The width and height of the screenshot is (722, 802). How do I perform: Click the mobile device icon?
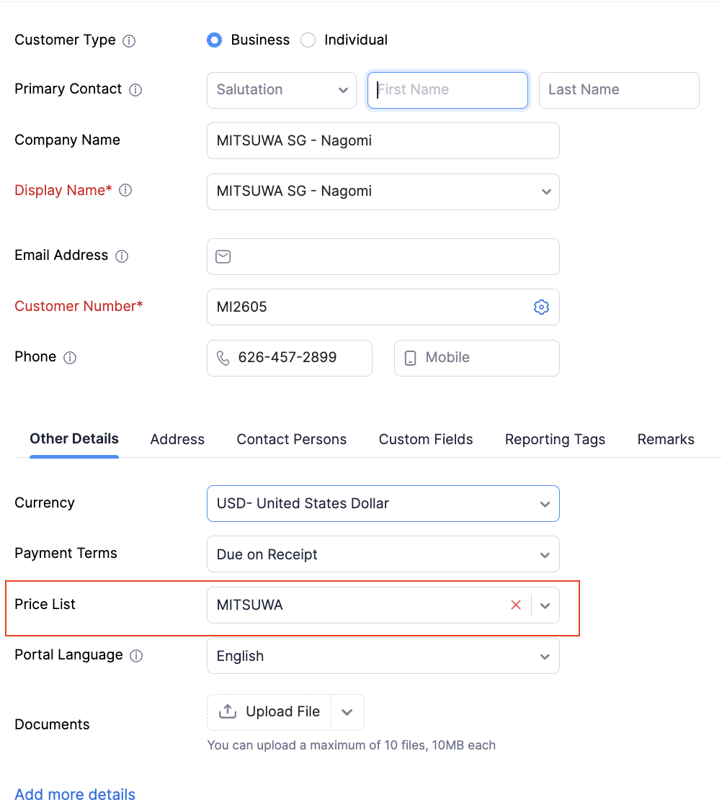410,358
